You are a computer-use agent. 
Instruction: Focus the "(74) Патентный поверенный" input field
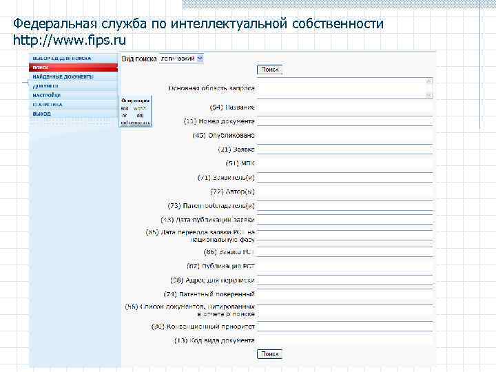coord(345,294)
